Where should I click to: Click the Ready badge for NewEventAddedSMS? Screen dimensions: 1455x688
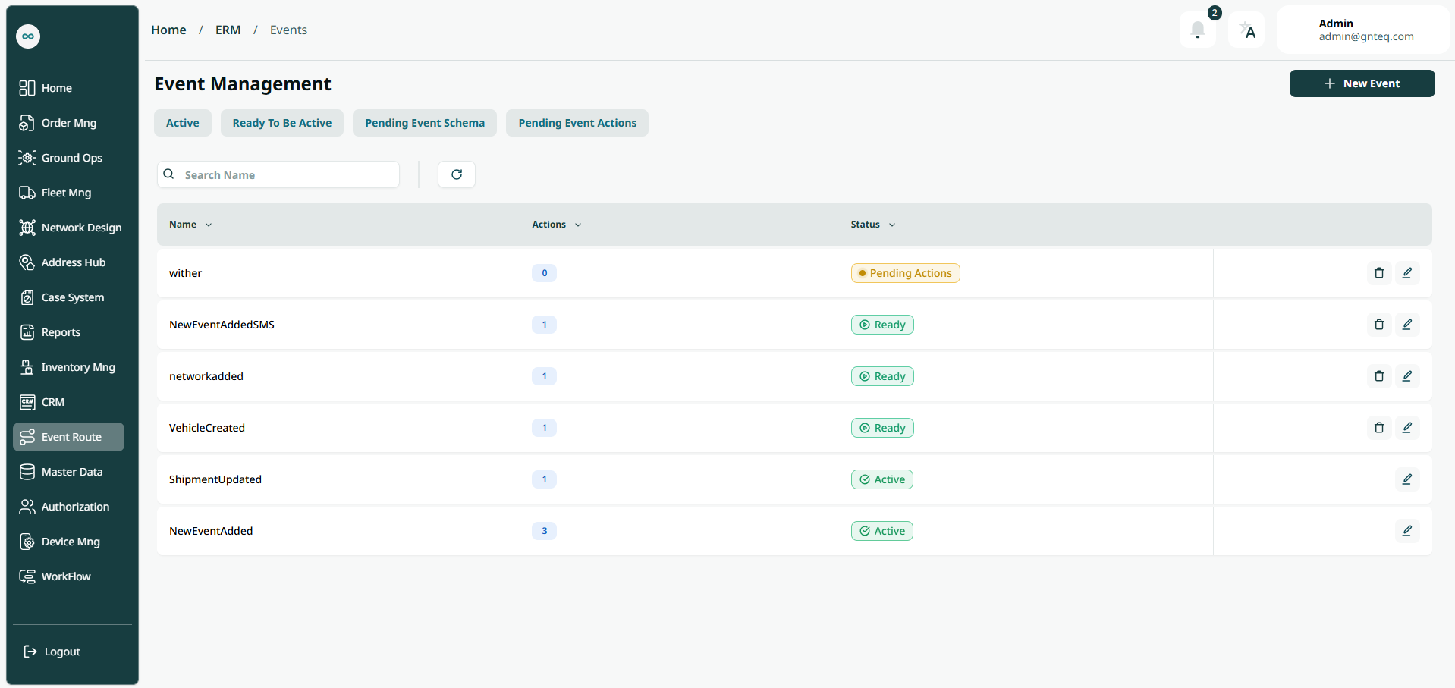(x=882, y=325)
